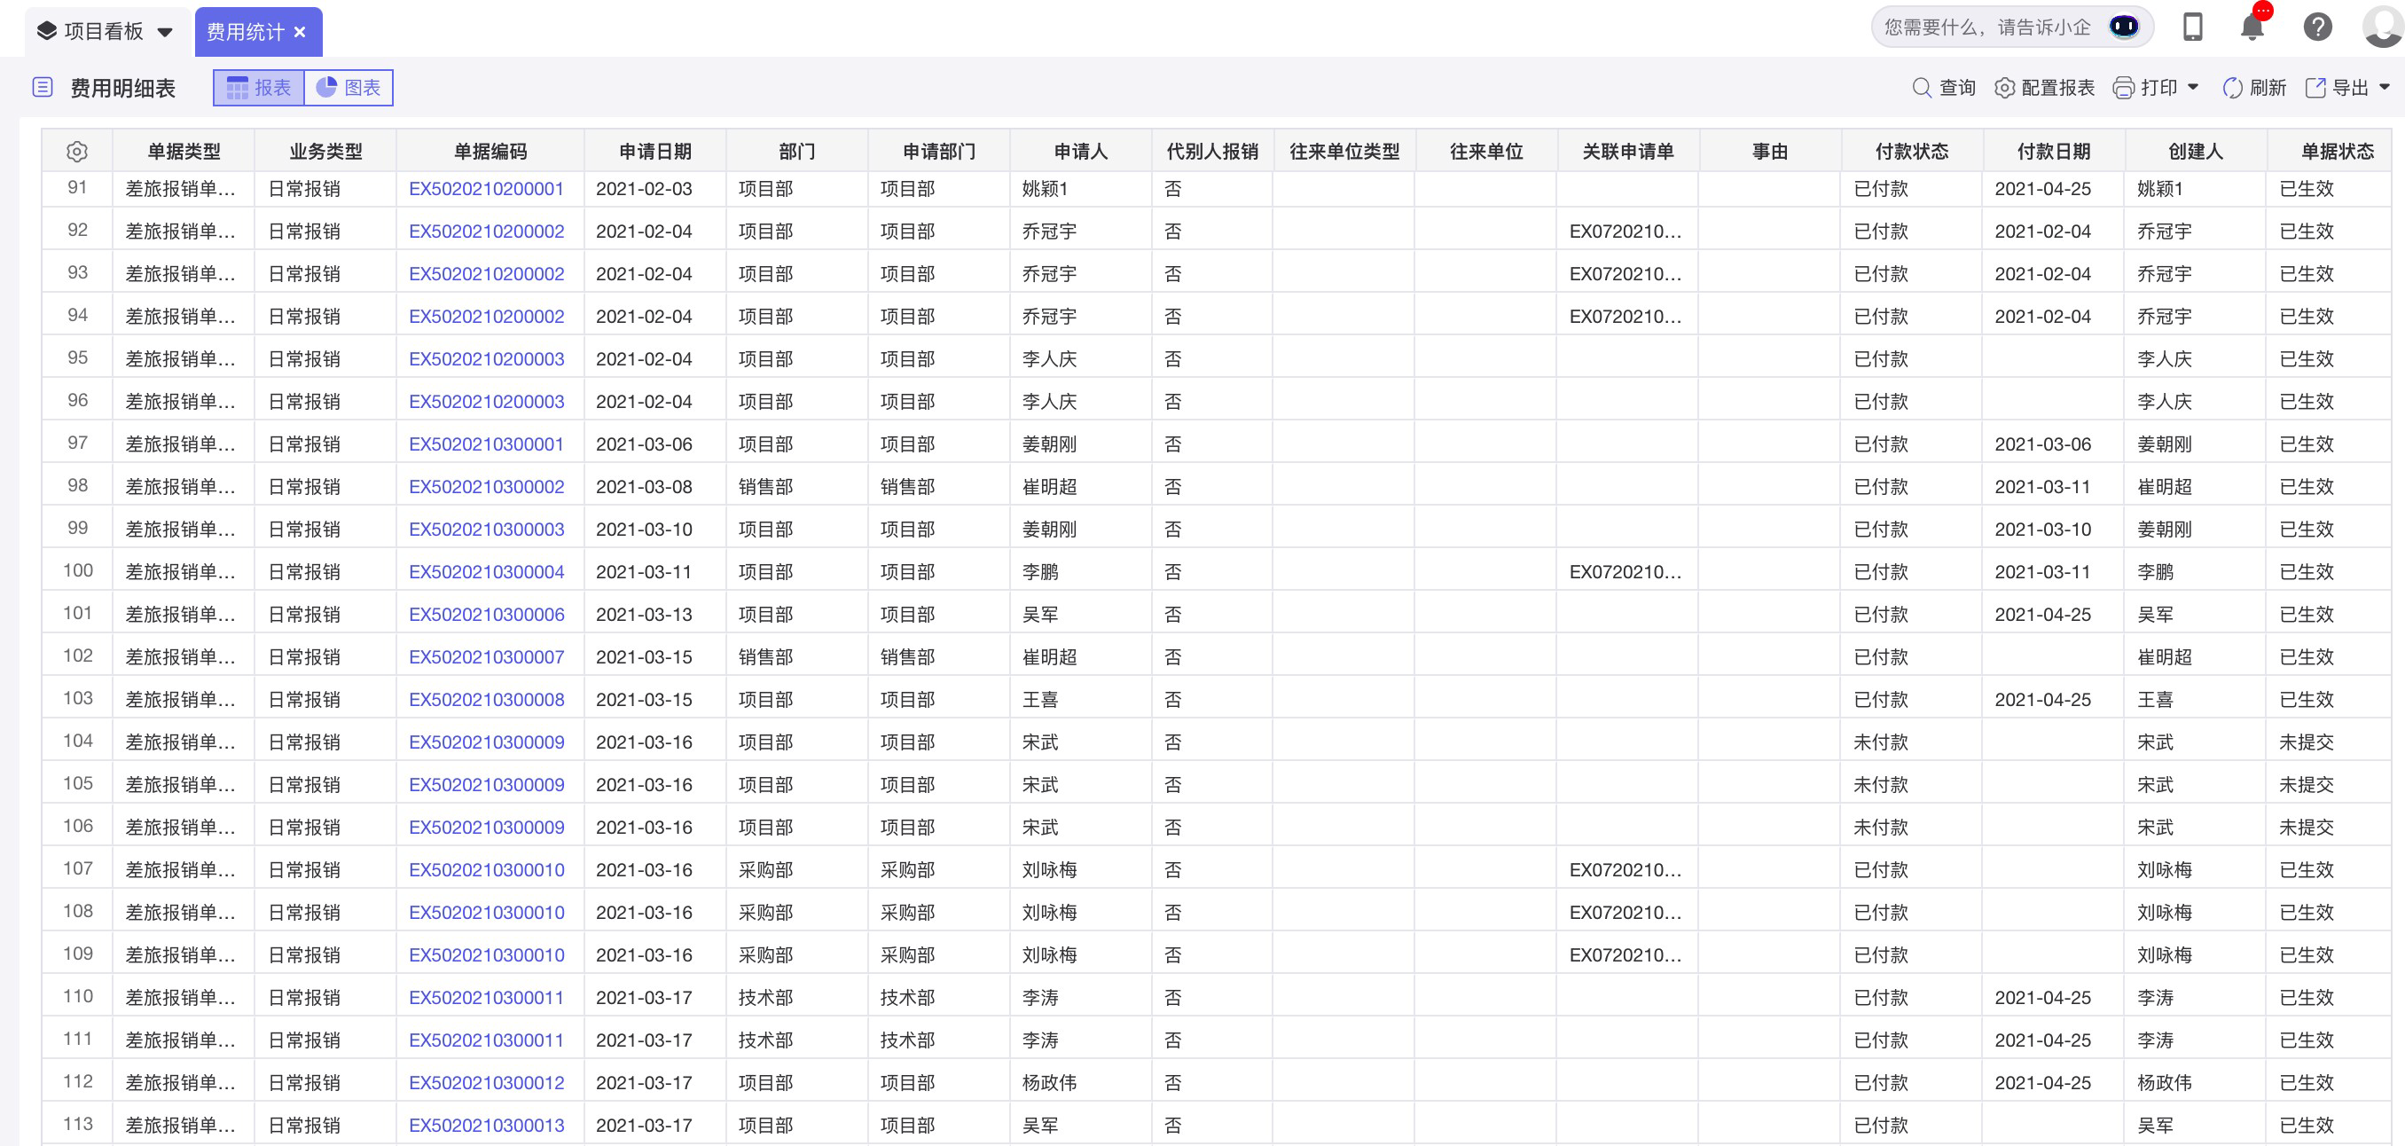Image resolution: width=2405 pixels, height=1146 pixels.
Task: Close the 费用统计 tab
Action: click(300, 32)
